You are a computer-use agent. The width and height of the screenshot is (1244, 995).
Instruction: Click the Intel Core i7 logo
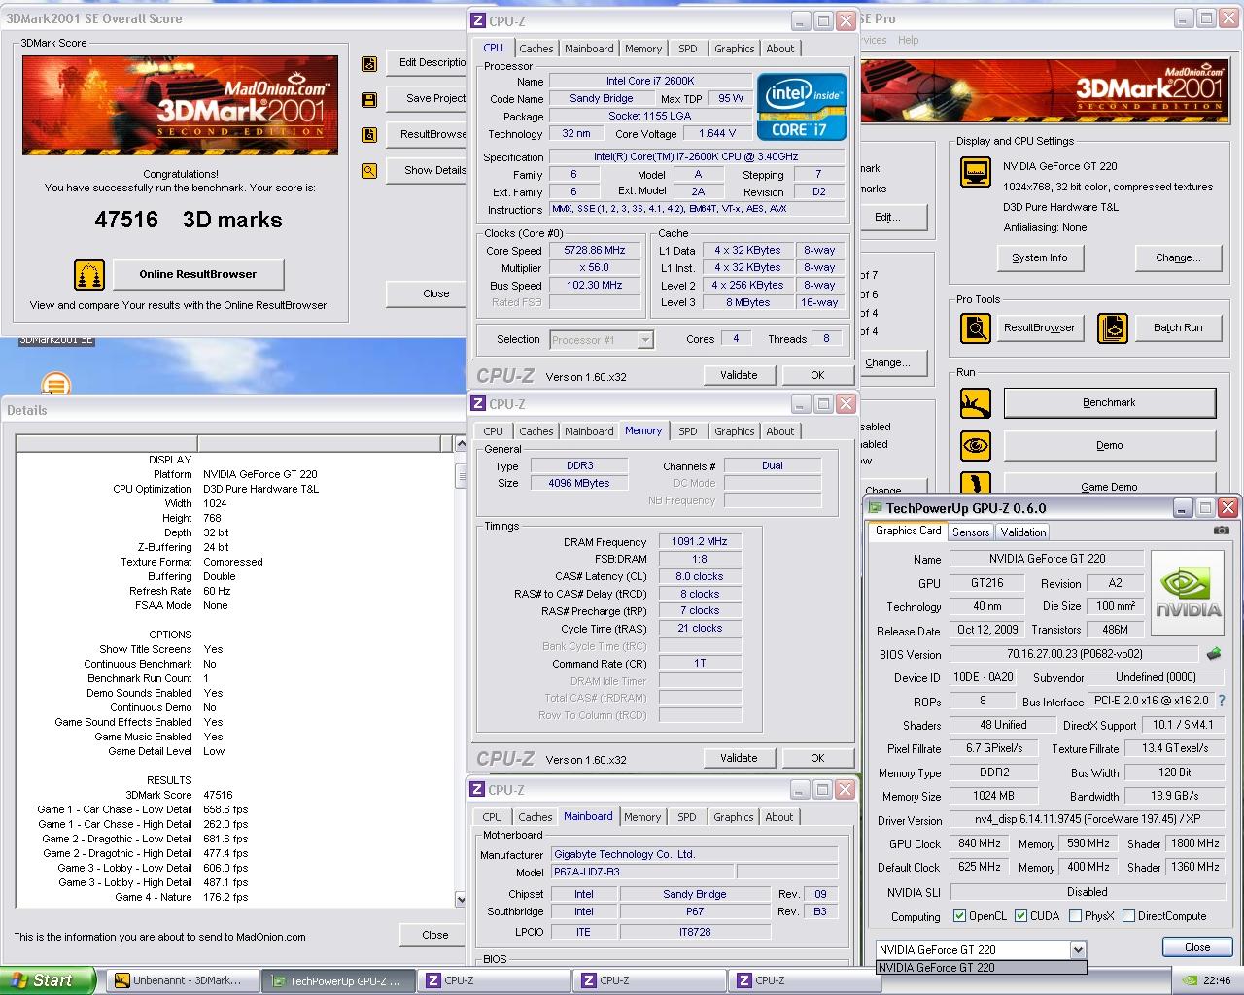click(802, 107)
